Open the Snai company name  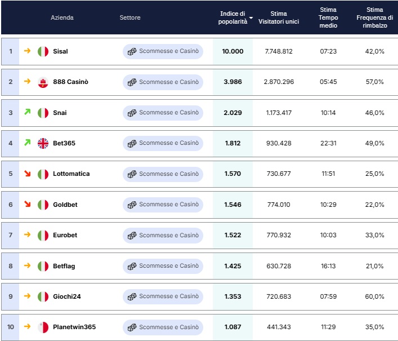(60, 113)
